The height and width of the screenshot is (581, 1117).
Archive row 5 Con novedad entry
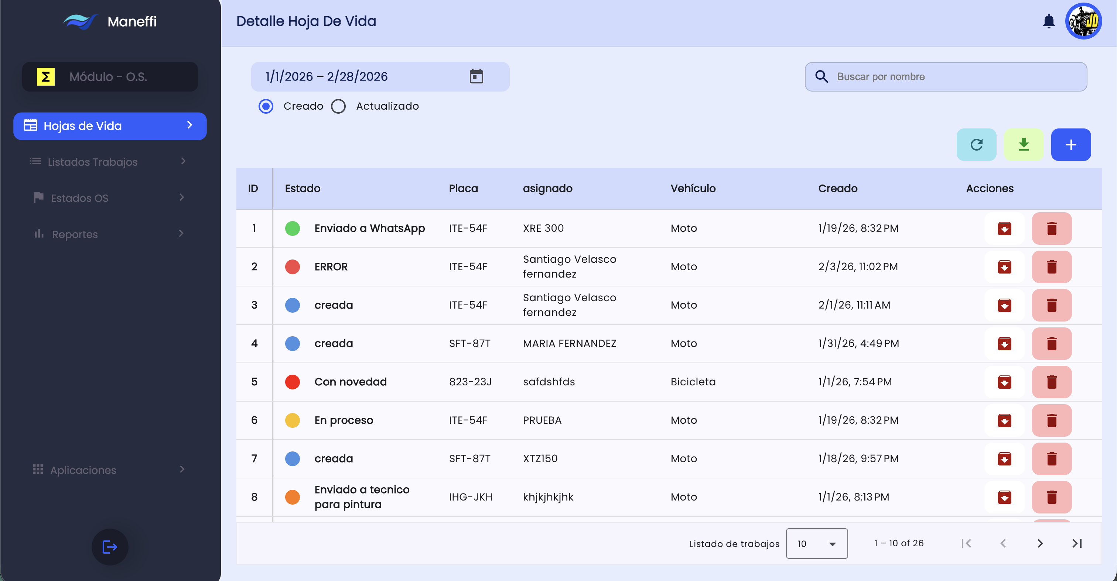[x=1004, y=382]
